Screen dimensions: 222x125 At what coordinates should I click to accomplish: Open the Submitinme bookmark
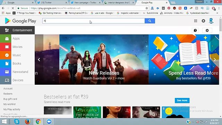click(151, 13)
